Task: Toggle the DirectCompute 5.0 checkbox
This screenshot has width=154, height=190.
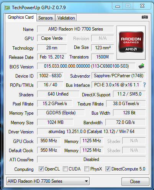Action: [x=108, y=169]
